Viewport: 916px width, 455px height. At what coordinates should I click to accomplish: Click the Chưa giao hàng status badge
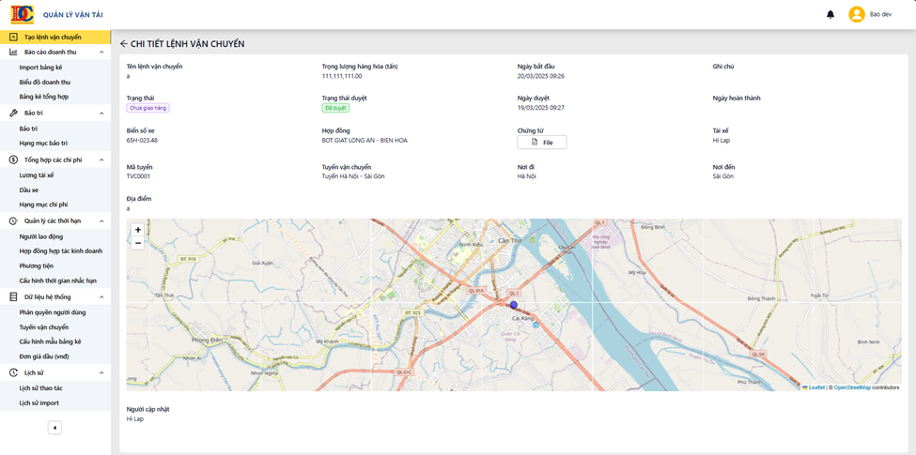[x=147, y=108]
